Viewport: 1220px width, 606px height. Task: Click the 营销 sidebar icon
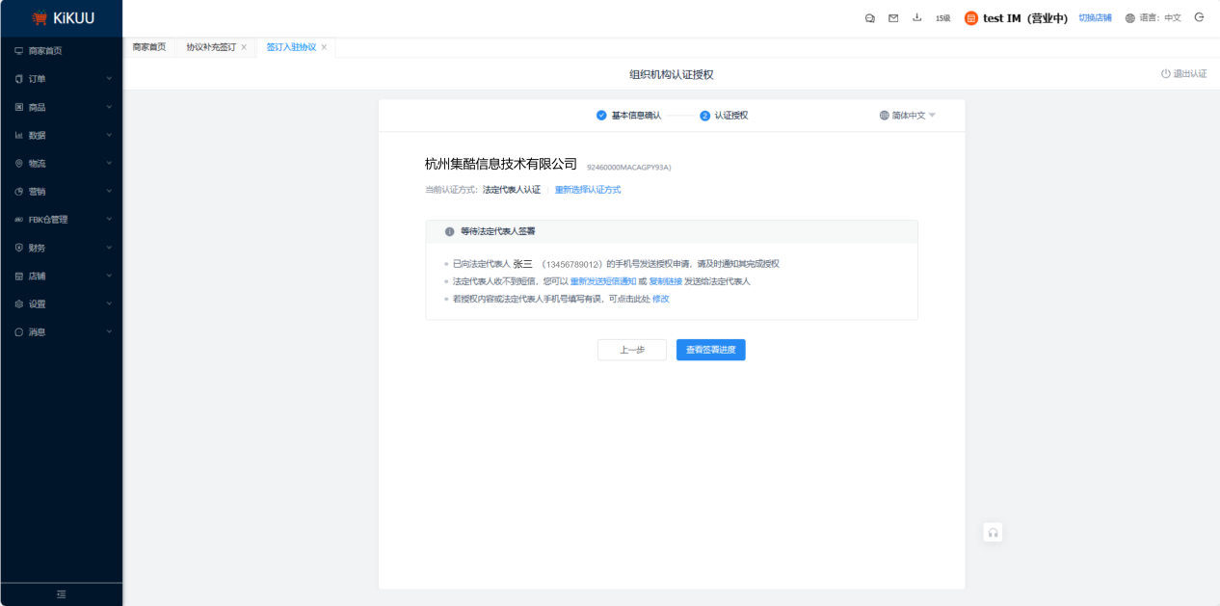point(18,191)
